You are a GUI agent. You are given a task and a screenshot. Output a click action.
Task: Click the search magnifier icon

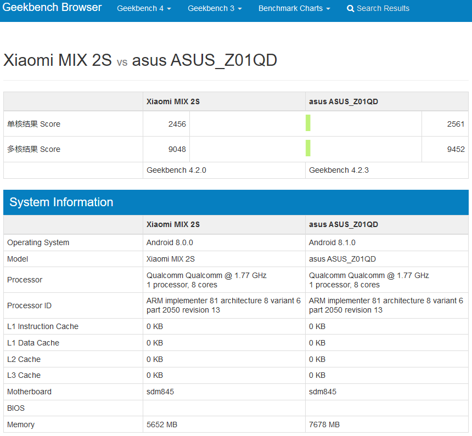pyautogui.click(x=350, y=8)
